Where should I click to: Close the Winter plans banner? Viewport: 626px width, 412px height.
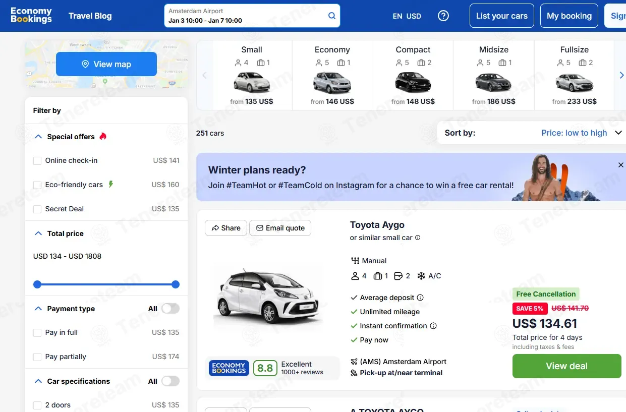click(x=621, y=165)
